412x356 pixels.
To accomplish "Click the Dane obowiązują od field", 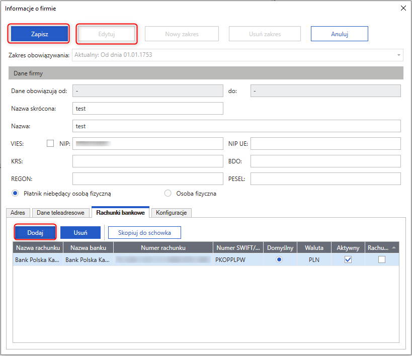I will coord(148,91).
